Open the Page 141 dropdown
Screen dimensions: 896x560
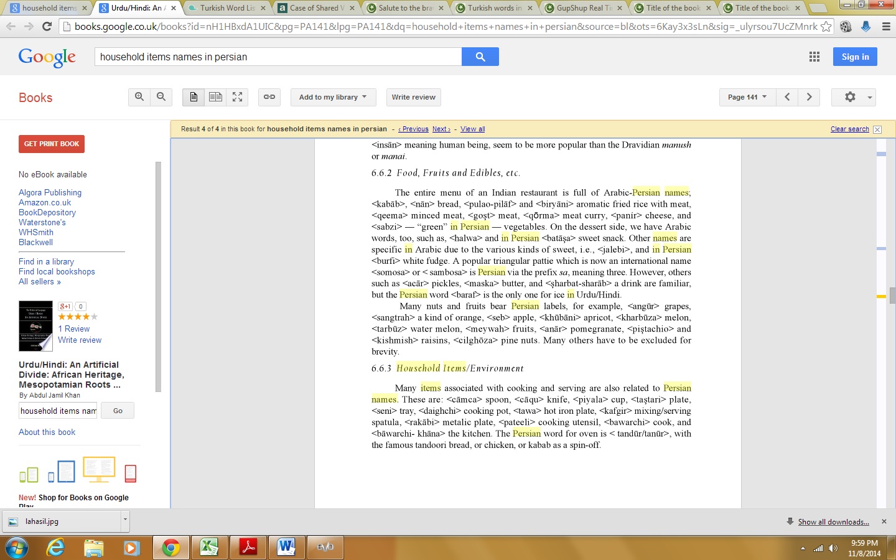(x=747, y=97)
